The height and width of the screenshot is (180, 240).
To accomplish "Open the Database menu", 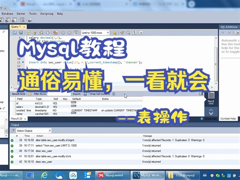I will pos(7,14).
